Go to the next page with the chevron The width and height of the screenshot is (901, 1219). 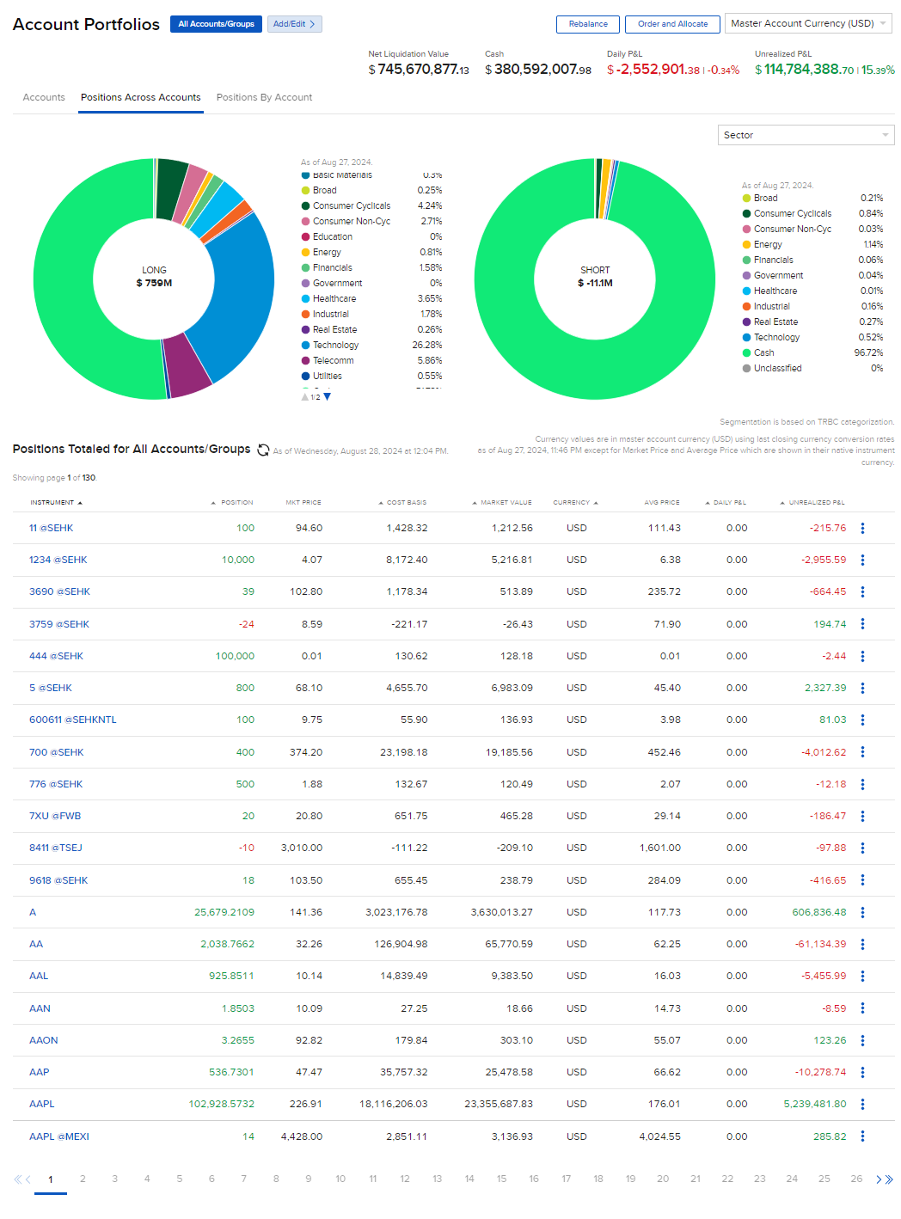pyautogui.click(x=878, y=1179)
